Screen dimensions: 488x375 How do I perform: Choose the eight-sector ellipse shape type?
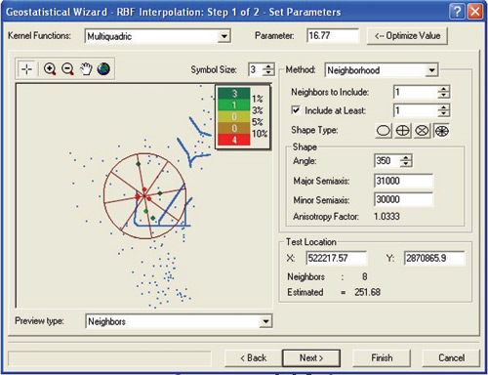[441, 131]
